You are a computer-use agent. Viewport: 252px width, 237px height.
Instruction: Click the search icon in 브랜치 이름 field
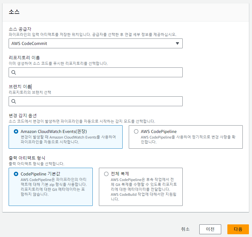[14, 101]
